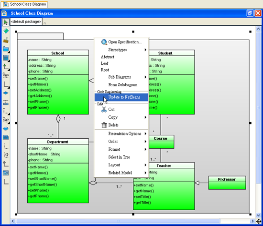Pick the Generalization arrow tool
Viewport: 263px width, 226px height.
[6, 67]
